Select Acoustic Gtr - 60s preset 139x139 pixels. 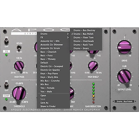[54, 41]
